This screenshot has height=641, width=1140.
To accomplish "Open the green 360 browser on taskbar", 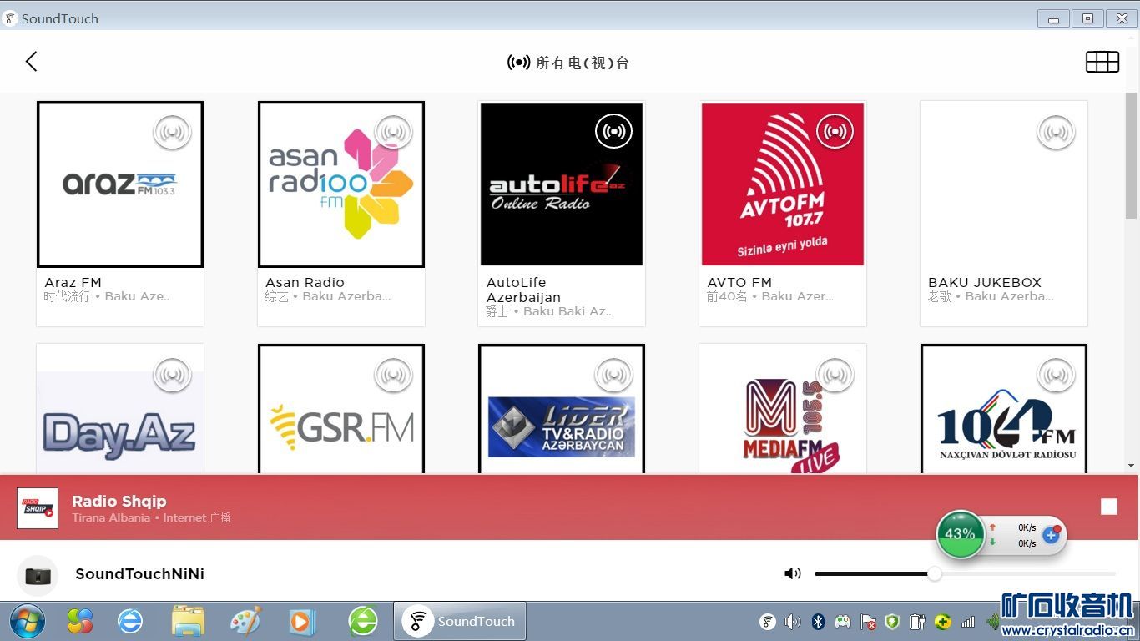I will [362, 621].
